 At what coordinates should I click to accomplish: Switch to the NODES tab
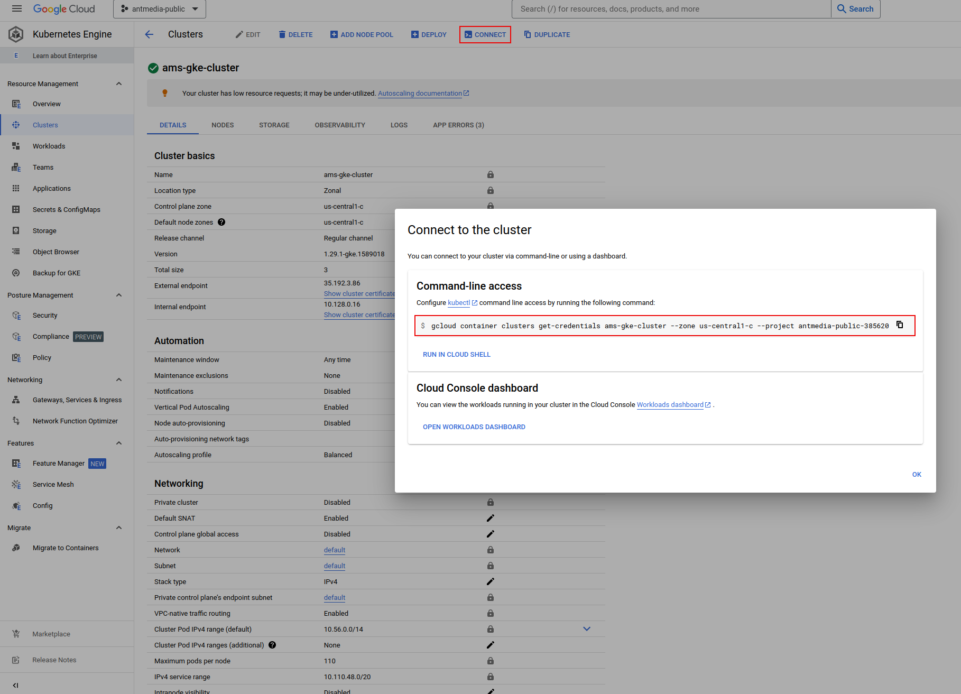223,125
